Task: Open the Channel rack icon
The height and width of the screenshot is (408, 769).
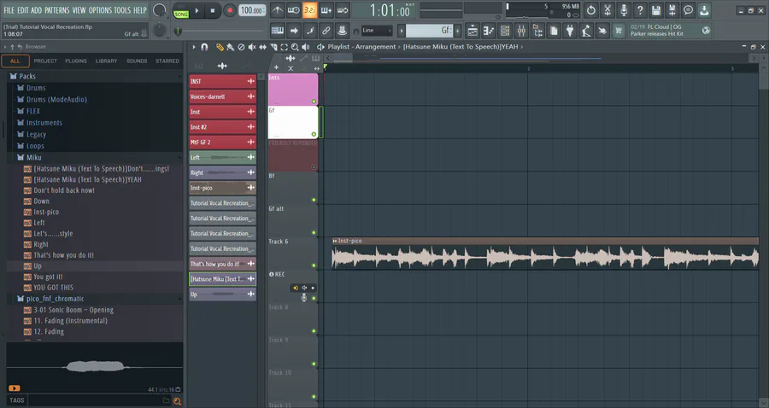Action: (505, 31)
